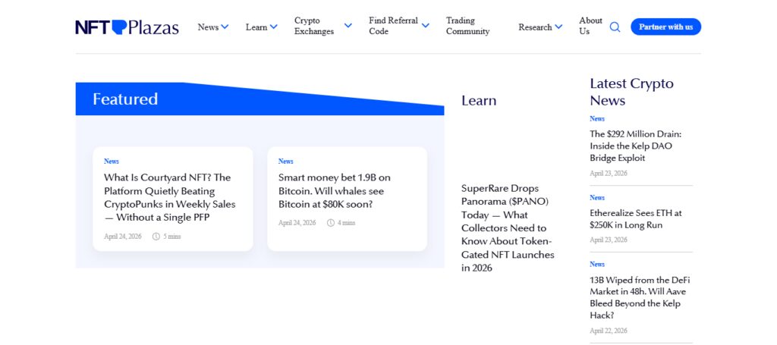Open the NFT Plazas logo homepage

click(127, 27)
